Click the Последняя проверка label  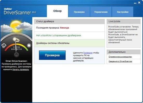(x=48, y=28)
